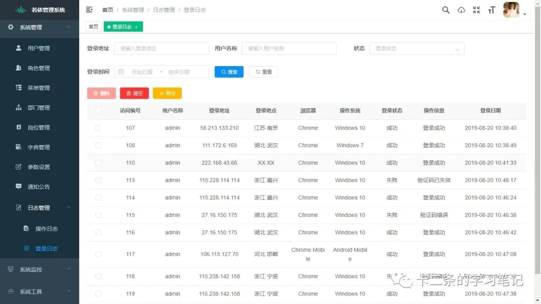Click the 河北 邯郸 location cell
The image size is (541, 304).
265,254
